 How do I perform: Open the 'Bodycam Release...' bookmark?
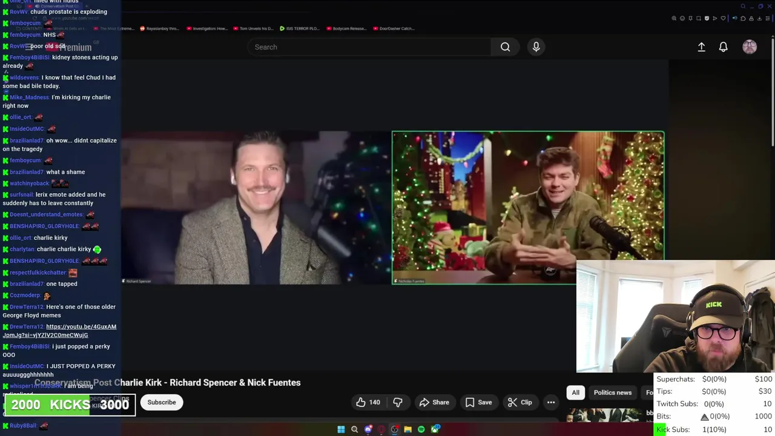tap(346, 28)
